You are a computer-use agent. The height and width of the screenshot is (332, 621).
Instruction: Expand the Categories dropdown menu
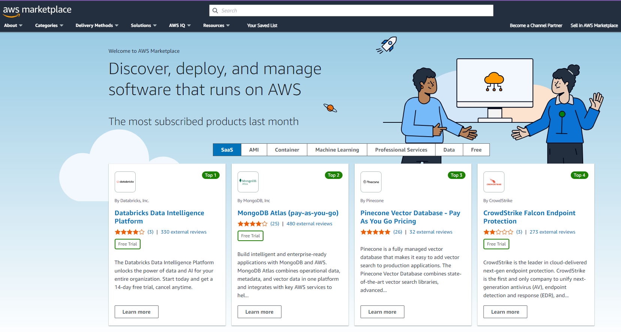click(49, 25)
